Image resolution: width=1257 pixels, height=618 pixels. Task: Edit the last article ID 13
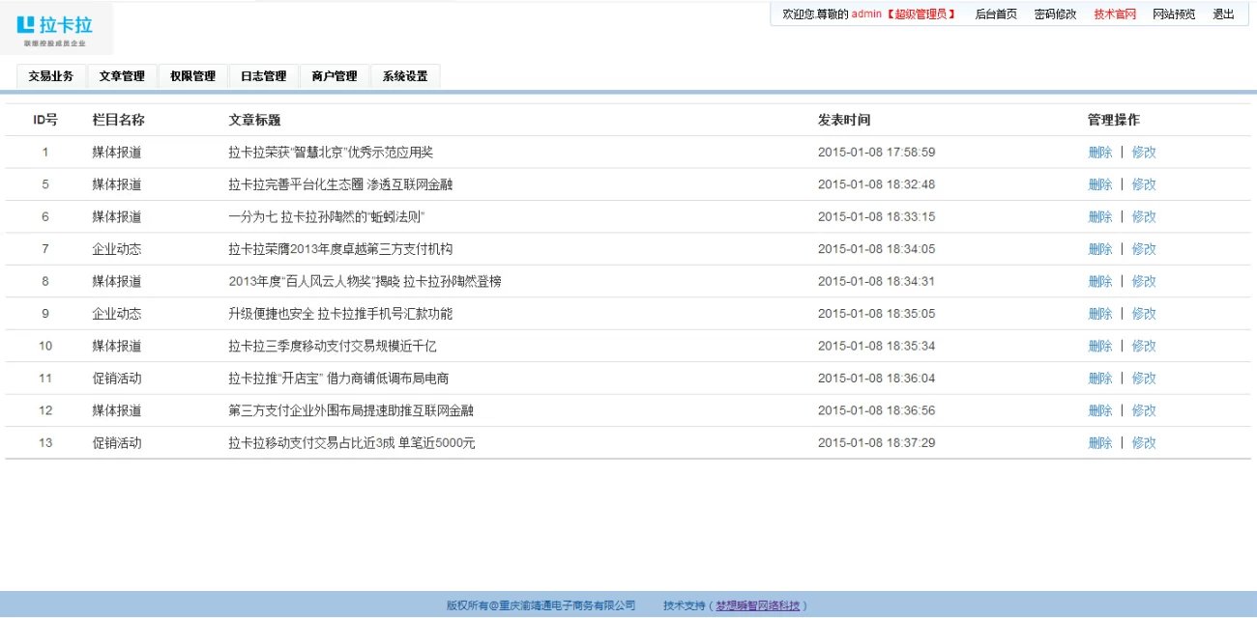point(1144,443)
